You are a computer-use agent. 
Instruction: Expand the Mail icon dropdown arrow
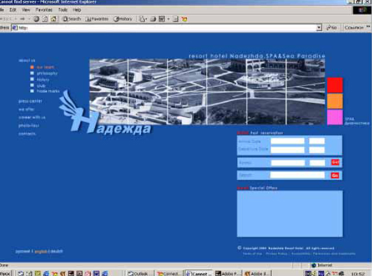pos(146,19)
